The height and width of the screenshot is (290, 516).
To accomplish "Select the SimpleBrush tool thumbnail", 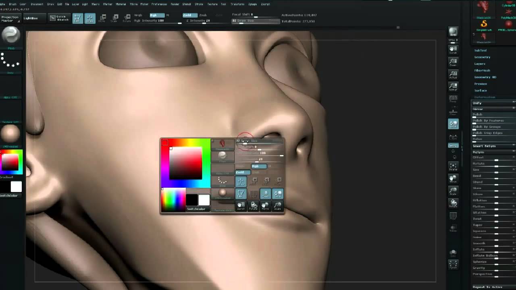I will pyautogui.click(x=484, y=26).
